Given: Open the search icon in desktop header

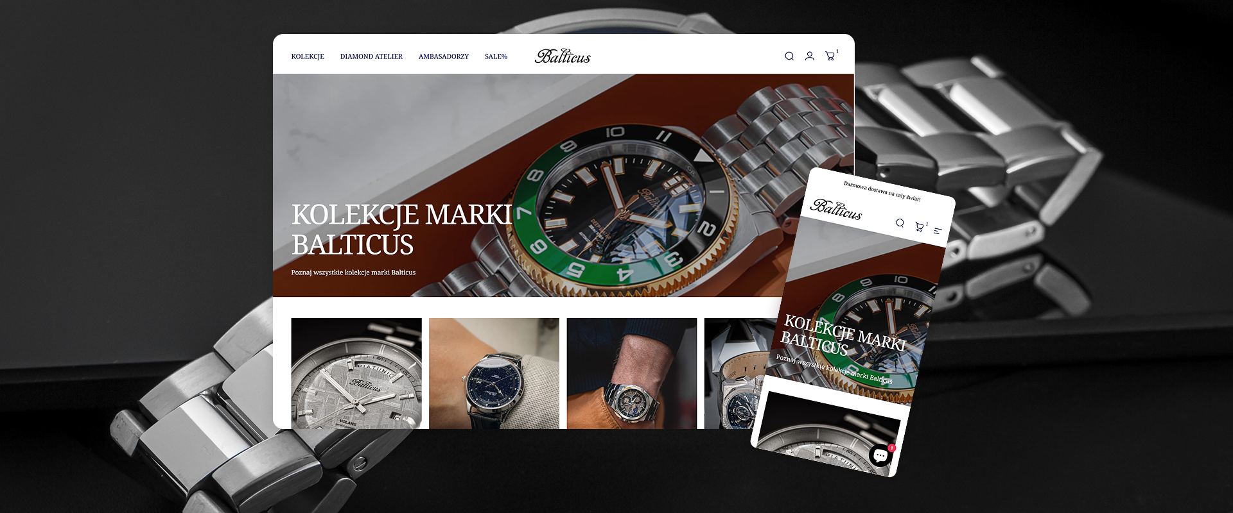Looking at the screenshot, I should pos(789,56).
